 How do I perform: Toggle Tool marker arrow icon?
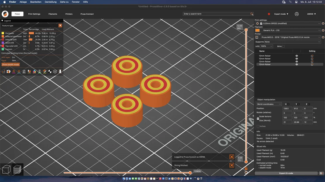60,71
